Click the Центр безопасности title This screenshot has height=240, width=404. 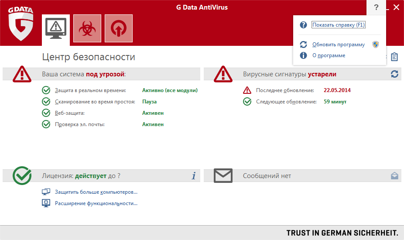click(89, 57)
